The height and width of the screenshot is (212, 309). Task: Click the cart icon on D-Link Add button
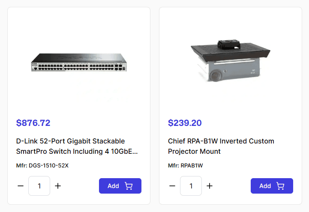(129, 186)
